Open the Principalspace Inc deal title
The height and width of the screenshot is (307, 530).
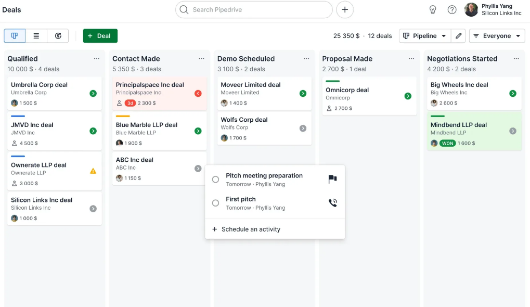tap(150, 85)
